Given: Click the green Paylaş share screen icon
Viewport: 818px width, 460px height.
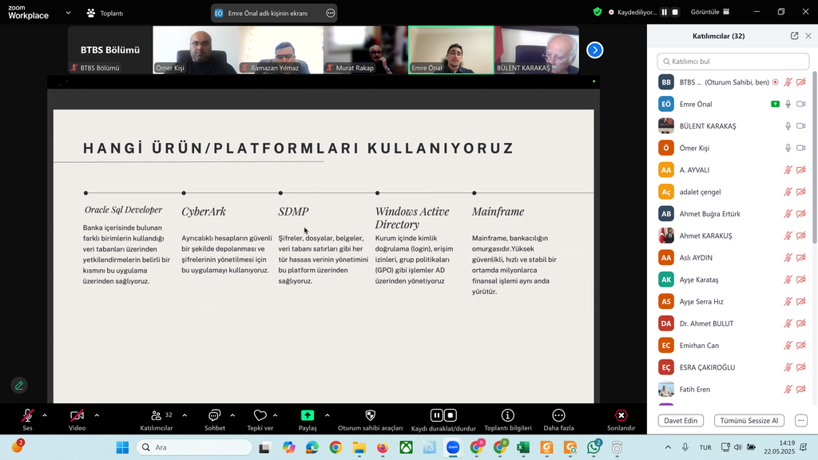Looking at the screenshot, I should point(308,416).
